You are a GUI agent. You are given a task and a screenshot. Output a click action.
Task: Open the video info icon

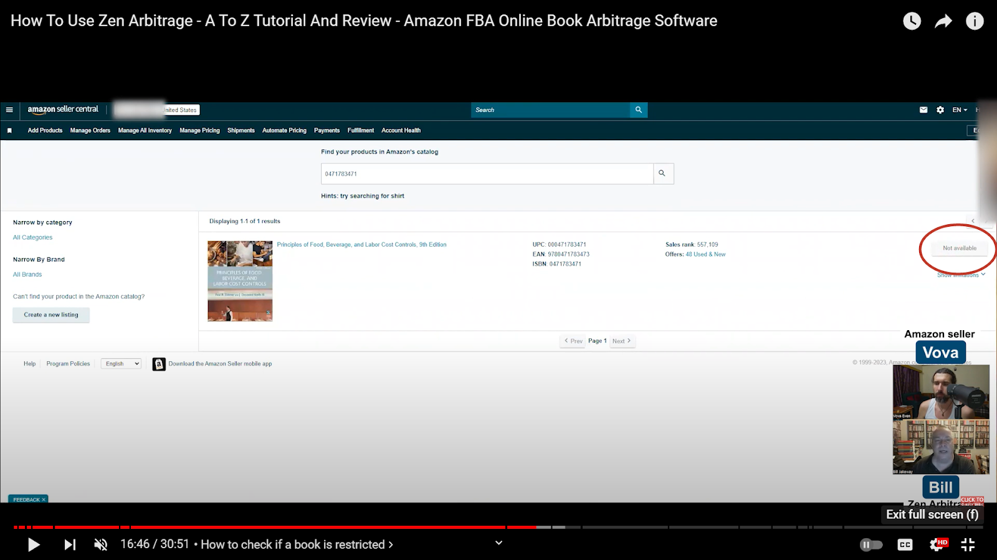[975, 21]
